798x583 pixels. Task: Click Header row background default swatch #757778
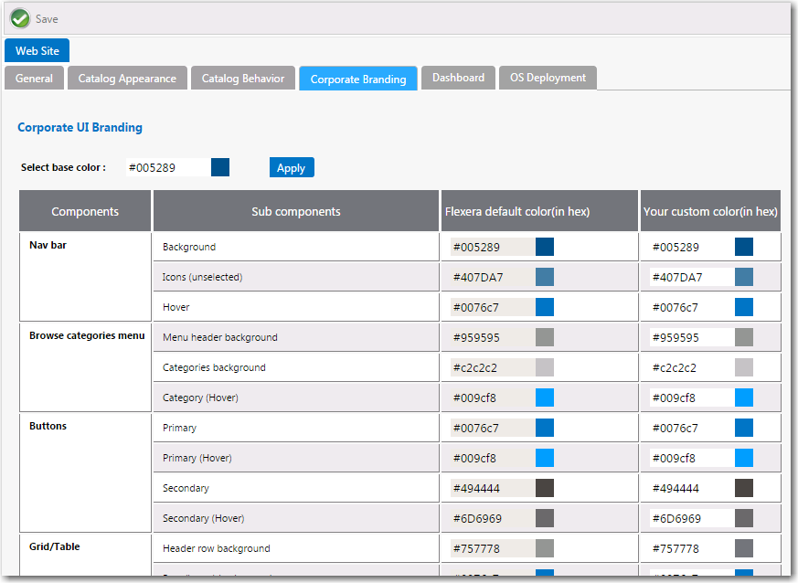pos(543,547)
